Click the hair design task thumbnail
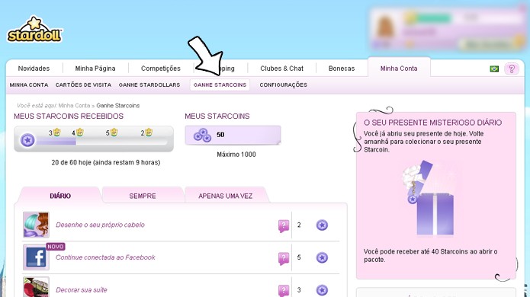530x297 pixels. (36, 225)
